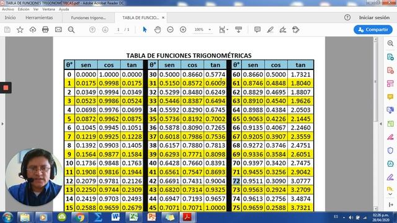Viewport: 397px width, 223px height.
Task: Open File Explorer in the taskbar
Action: coord(25,217)
